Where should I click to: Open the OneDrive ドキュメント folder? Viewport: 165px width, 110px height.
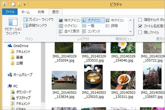pyautogui.click(x=21, y=51)
